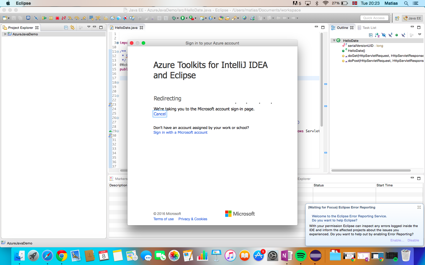Collapse all in Project Explorer
This screenshot has height=265, width=425.
click(x=66, y=27)
